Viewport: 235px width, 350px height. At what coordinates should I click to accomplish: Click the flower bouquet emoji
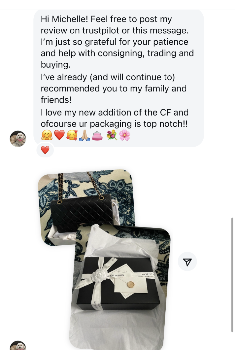(x=112, y=135)
